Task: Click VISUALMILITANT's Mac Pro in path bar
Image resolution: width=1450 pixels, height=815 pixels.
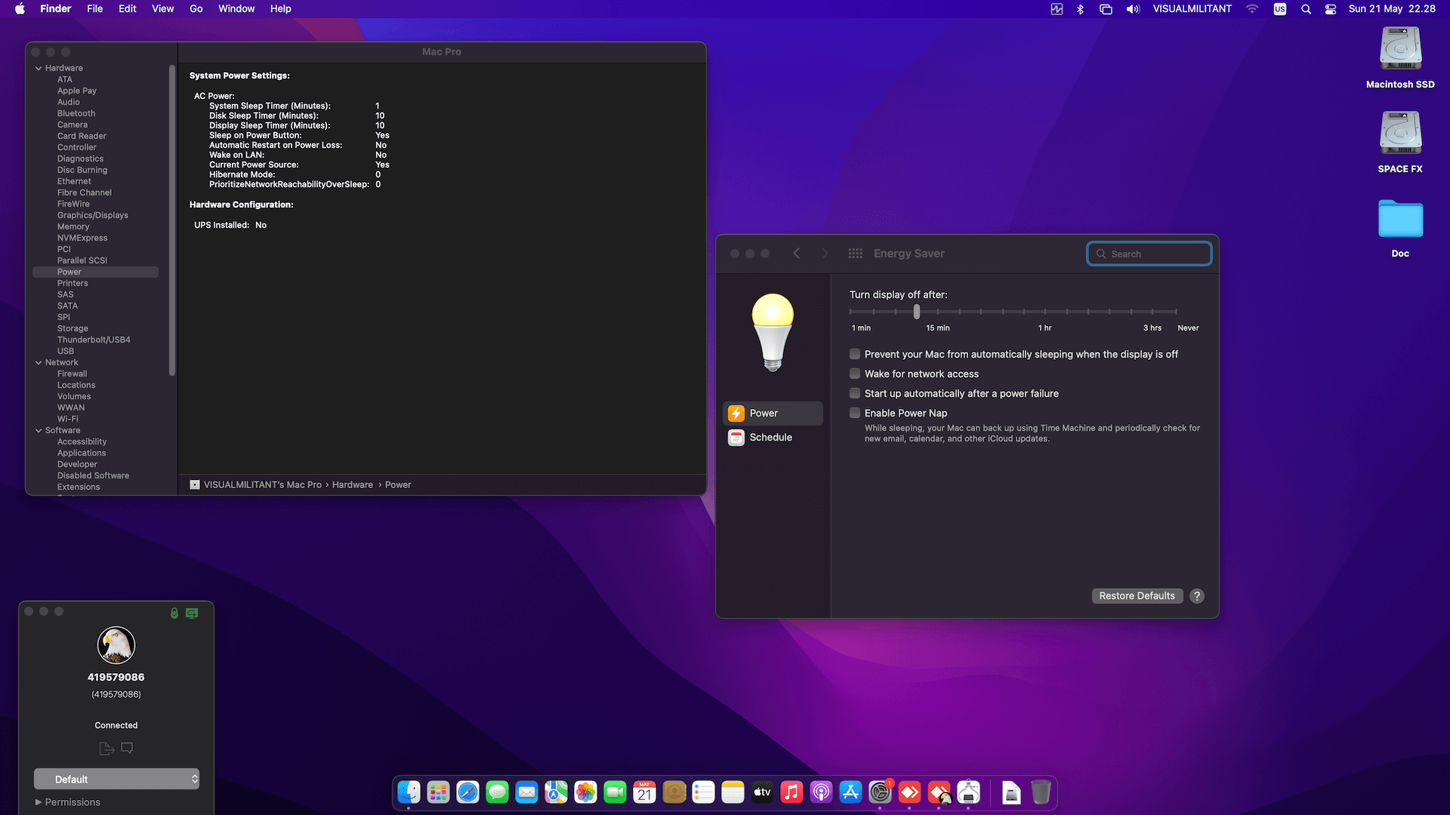Action: [x=263, y=484]
